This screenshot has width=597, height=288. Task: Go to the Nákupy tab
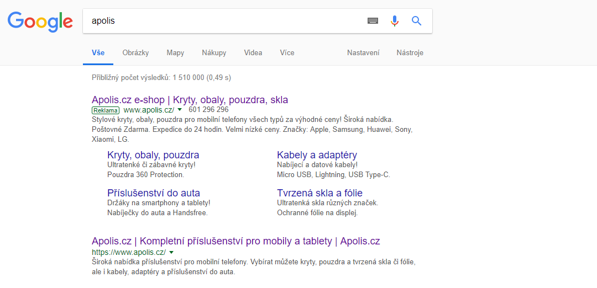(x=214, y=53)
